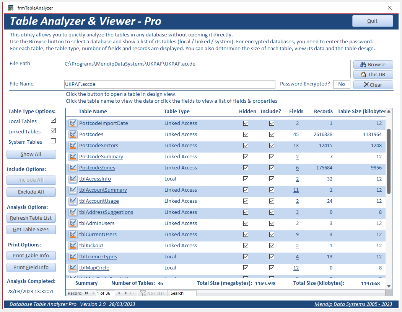The image size is (402, 312).
Task: Select the Postcodes record count 2616838
Action: (x=323, y=135)
